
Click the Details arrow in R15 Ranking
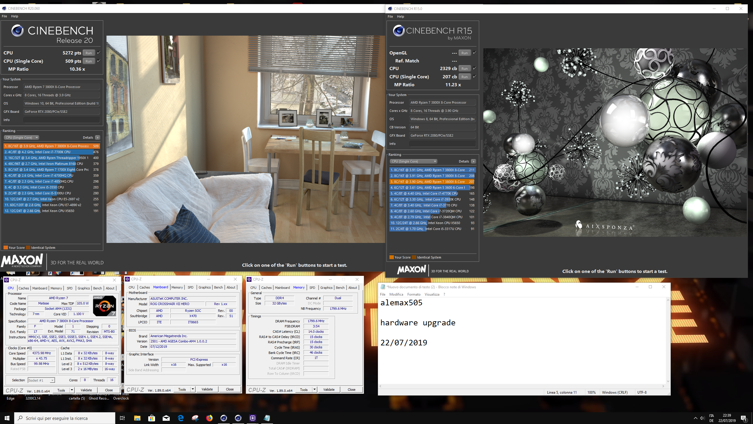click(x=473, y=161)
